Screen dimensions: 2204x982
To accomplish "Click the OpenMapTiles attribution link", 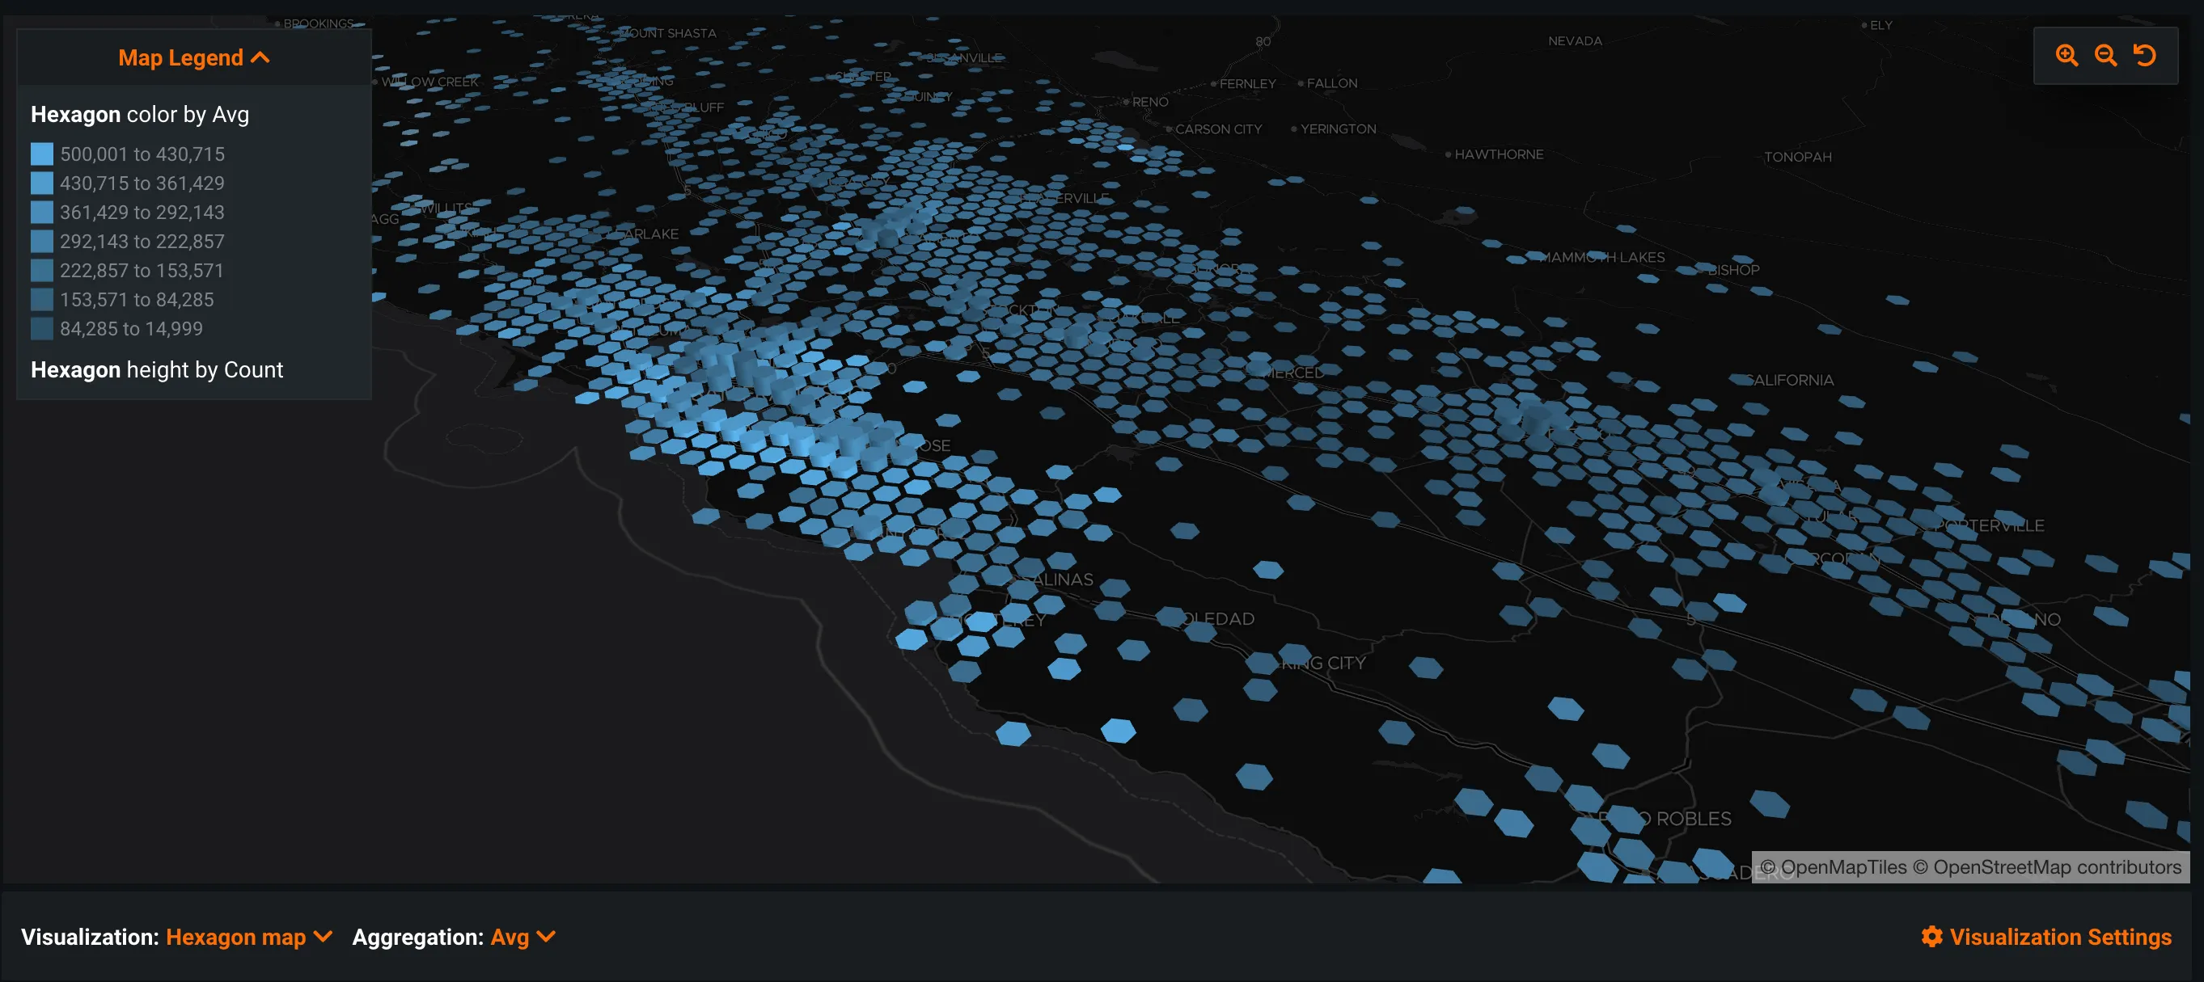I will (1834, 866).
